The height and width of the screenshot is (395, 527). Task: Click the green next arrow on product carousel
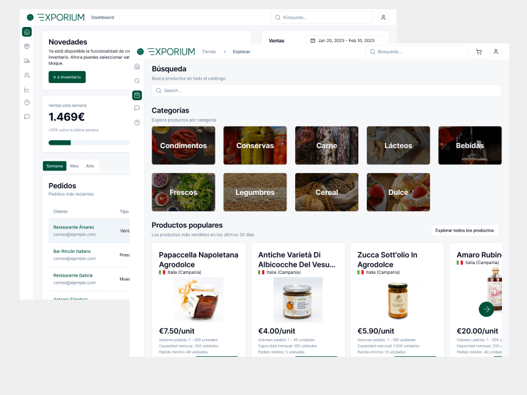tap(486, 309)
